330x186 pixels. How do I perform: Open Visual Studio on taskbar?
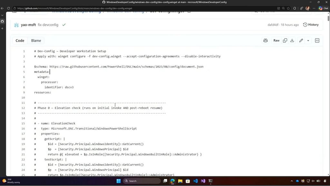point(203,181)
